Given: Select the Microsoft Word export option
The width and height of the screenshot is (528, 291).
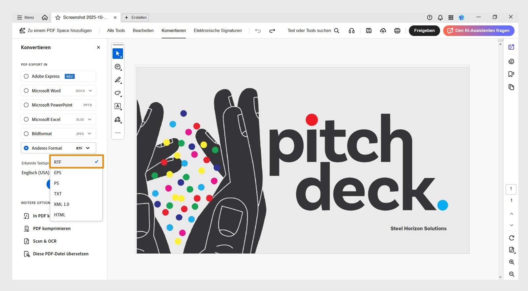Looking at the screenshot, I should tap(58, 91).
